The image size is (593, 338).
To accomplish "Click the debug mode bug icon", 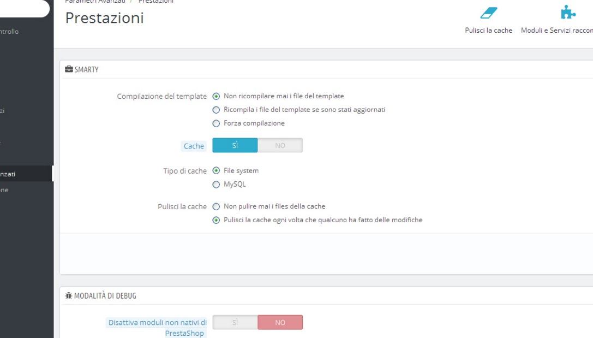I will coord(69,295).
